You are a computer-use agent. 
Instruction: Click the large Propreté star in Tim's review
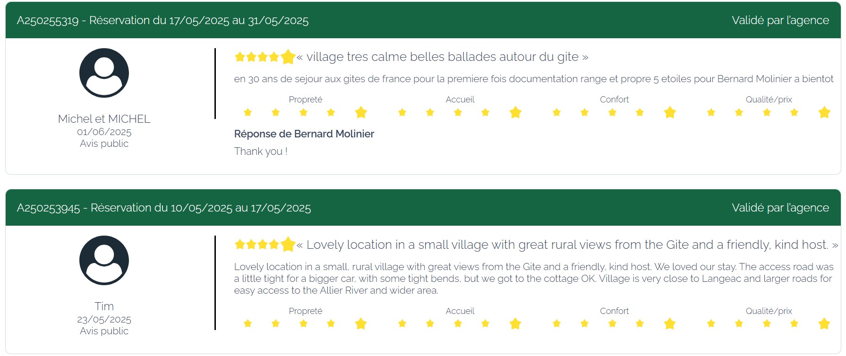click(361, 323)
